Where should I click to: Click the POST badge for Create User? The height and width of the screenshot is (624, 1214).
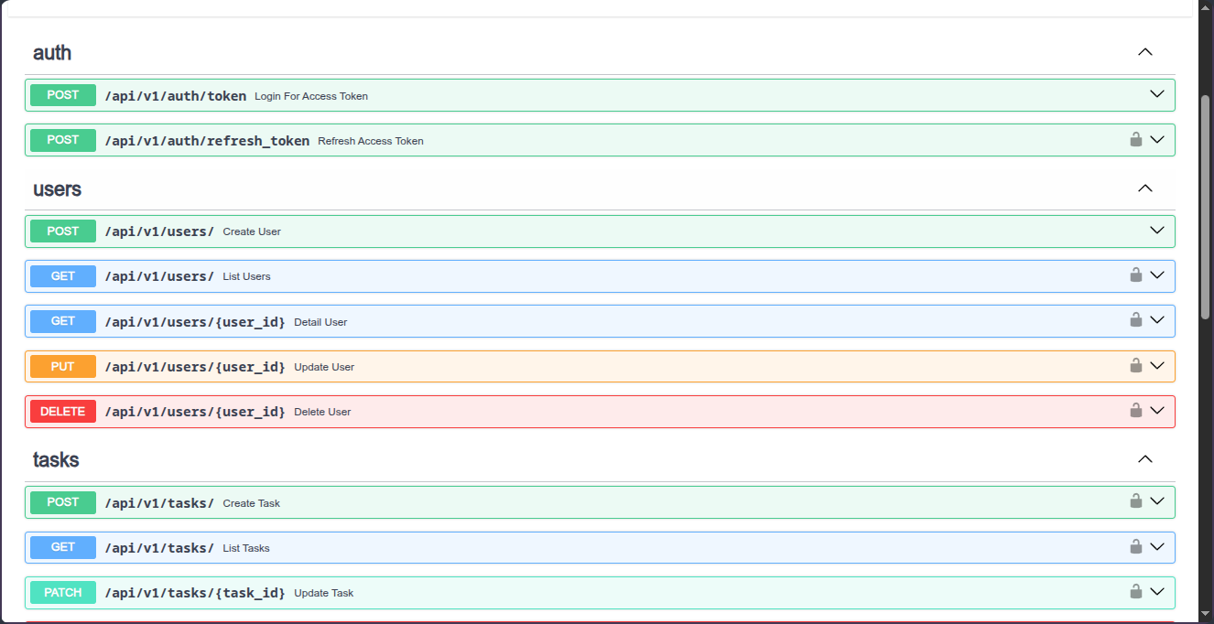(x=63, y=231)
